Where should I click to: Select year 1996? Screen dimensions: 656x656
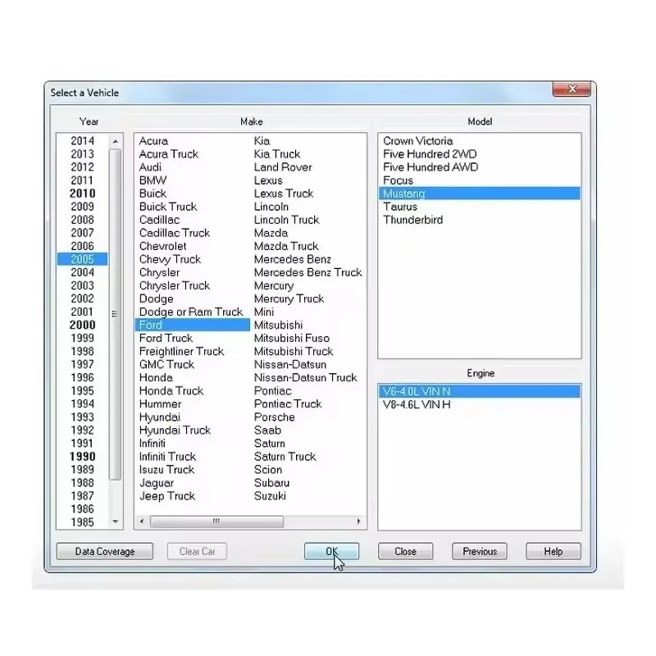(x=83, y=377)
